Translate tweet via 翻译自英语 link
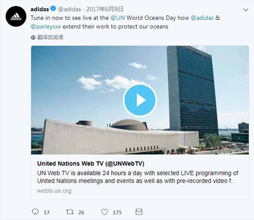The image size is (254, 220). 50,37
